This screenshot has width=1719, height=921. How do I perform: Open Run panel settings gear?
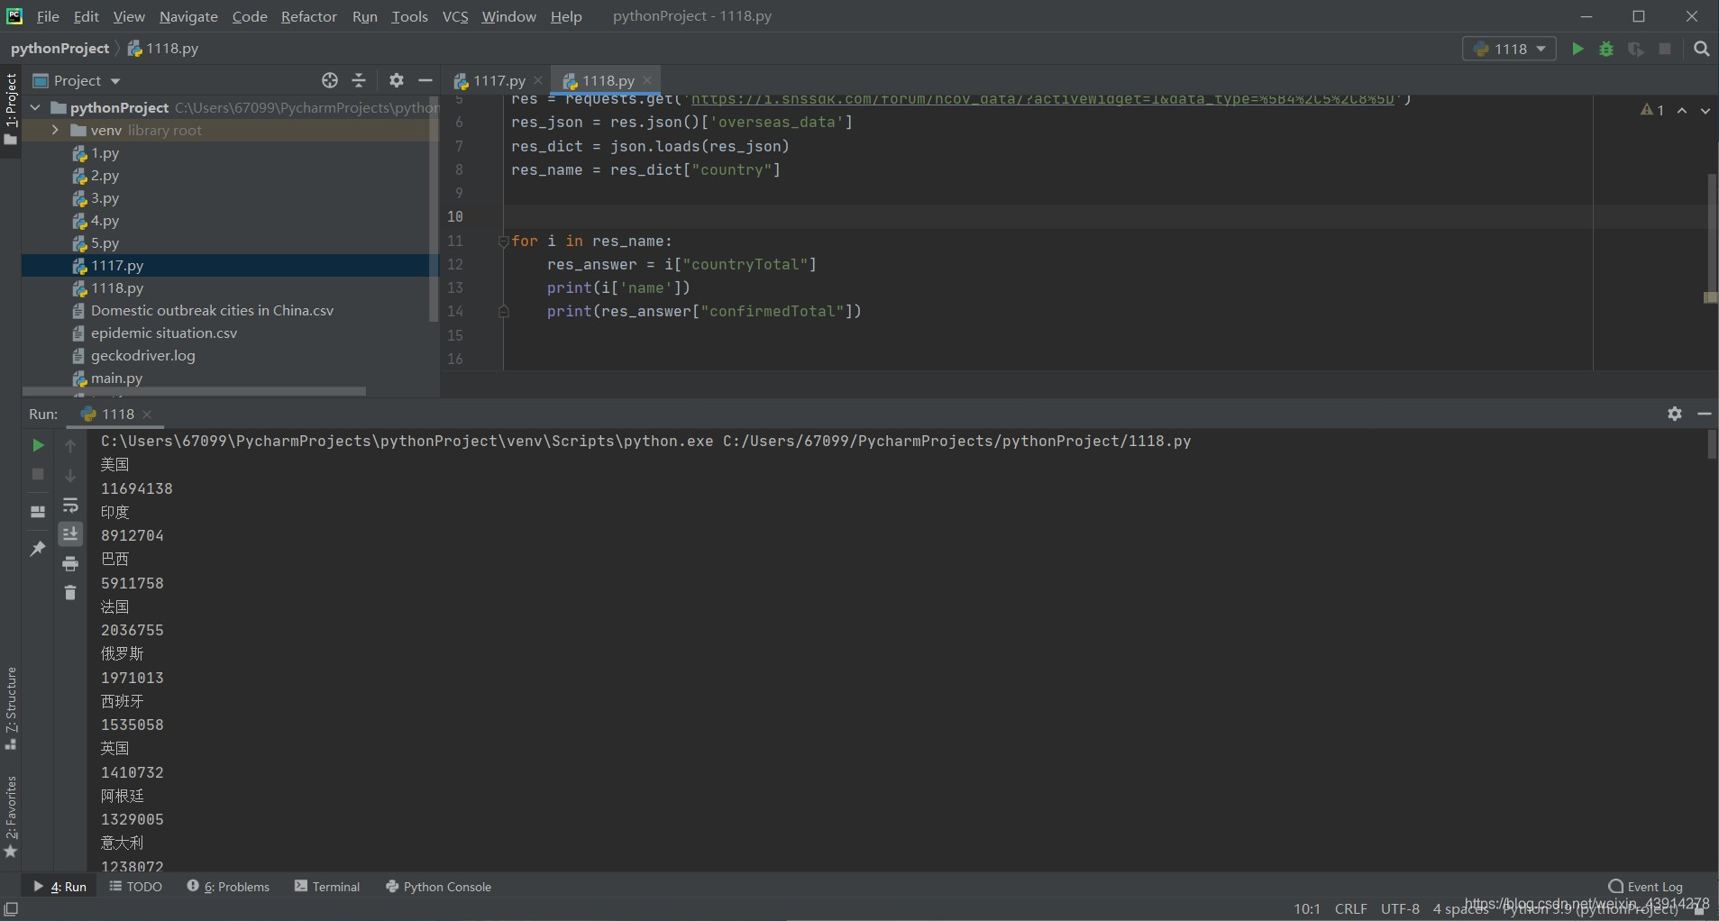tap(1675, 414)
